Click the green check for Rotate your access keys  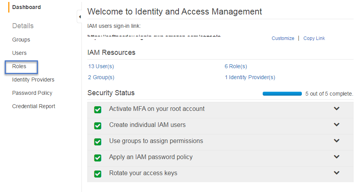point(98,174)
